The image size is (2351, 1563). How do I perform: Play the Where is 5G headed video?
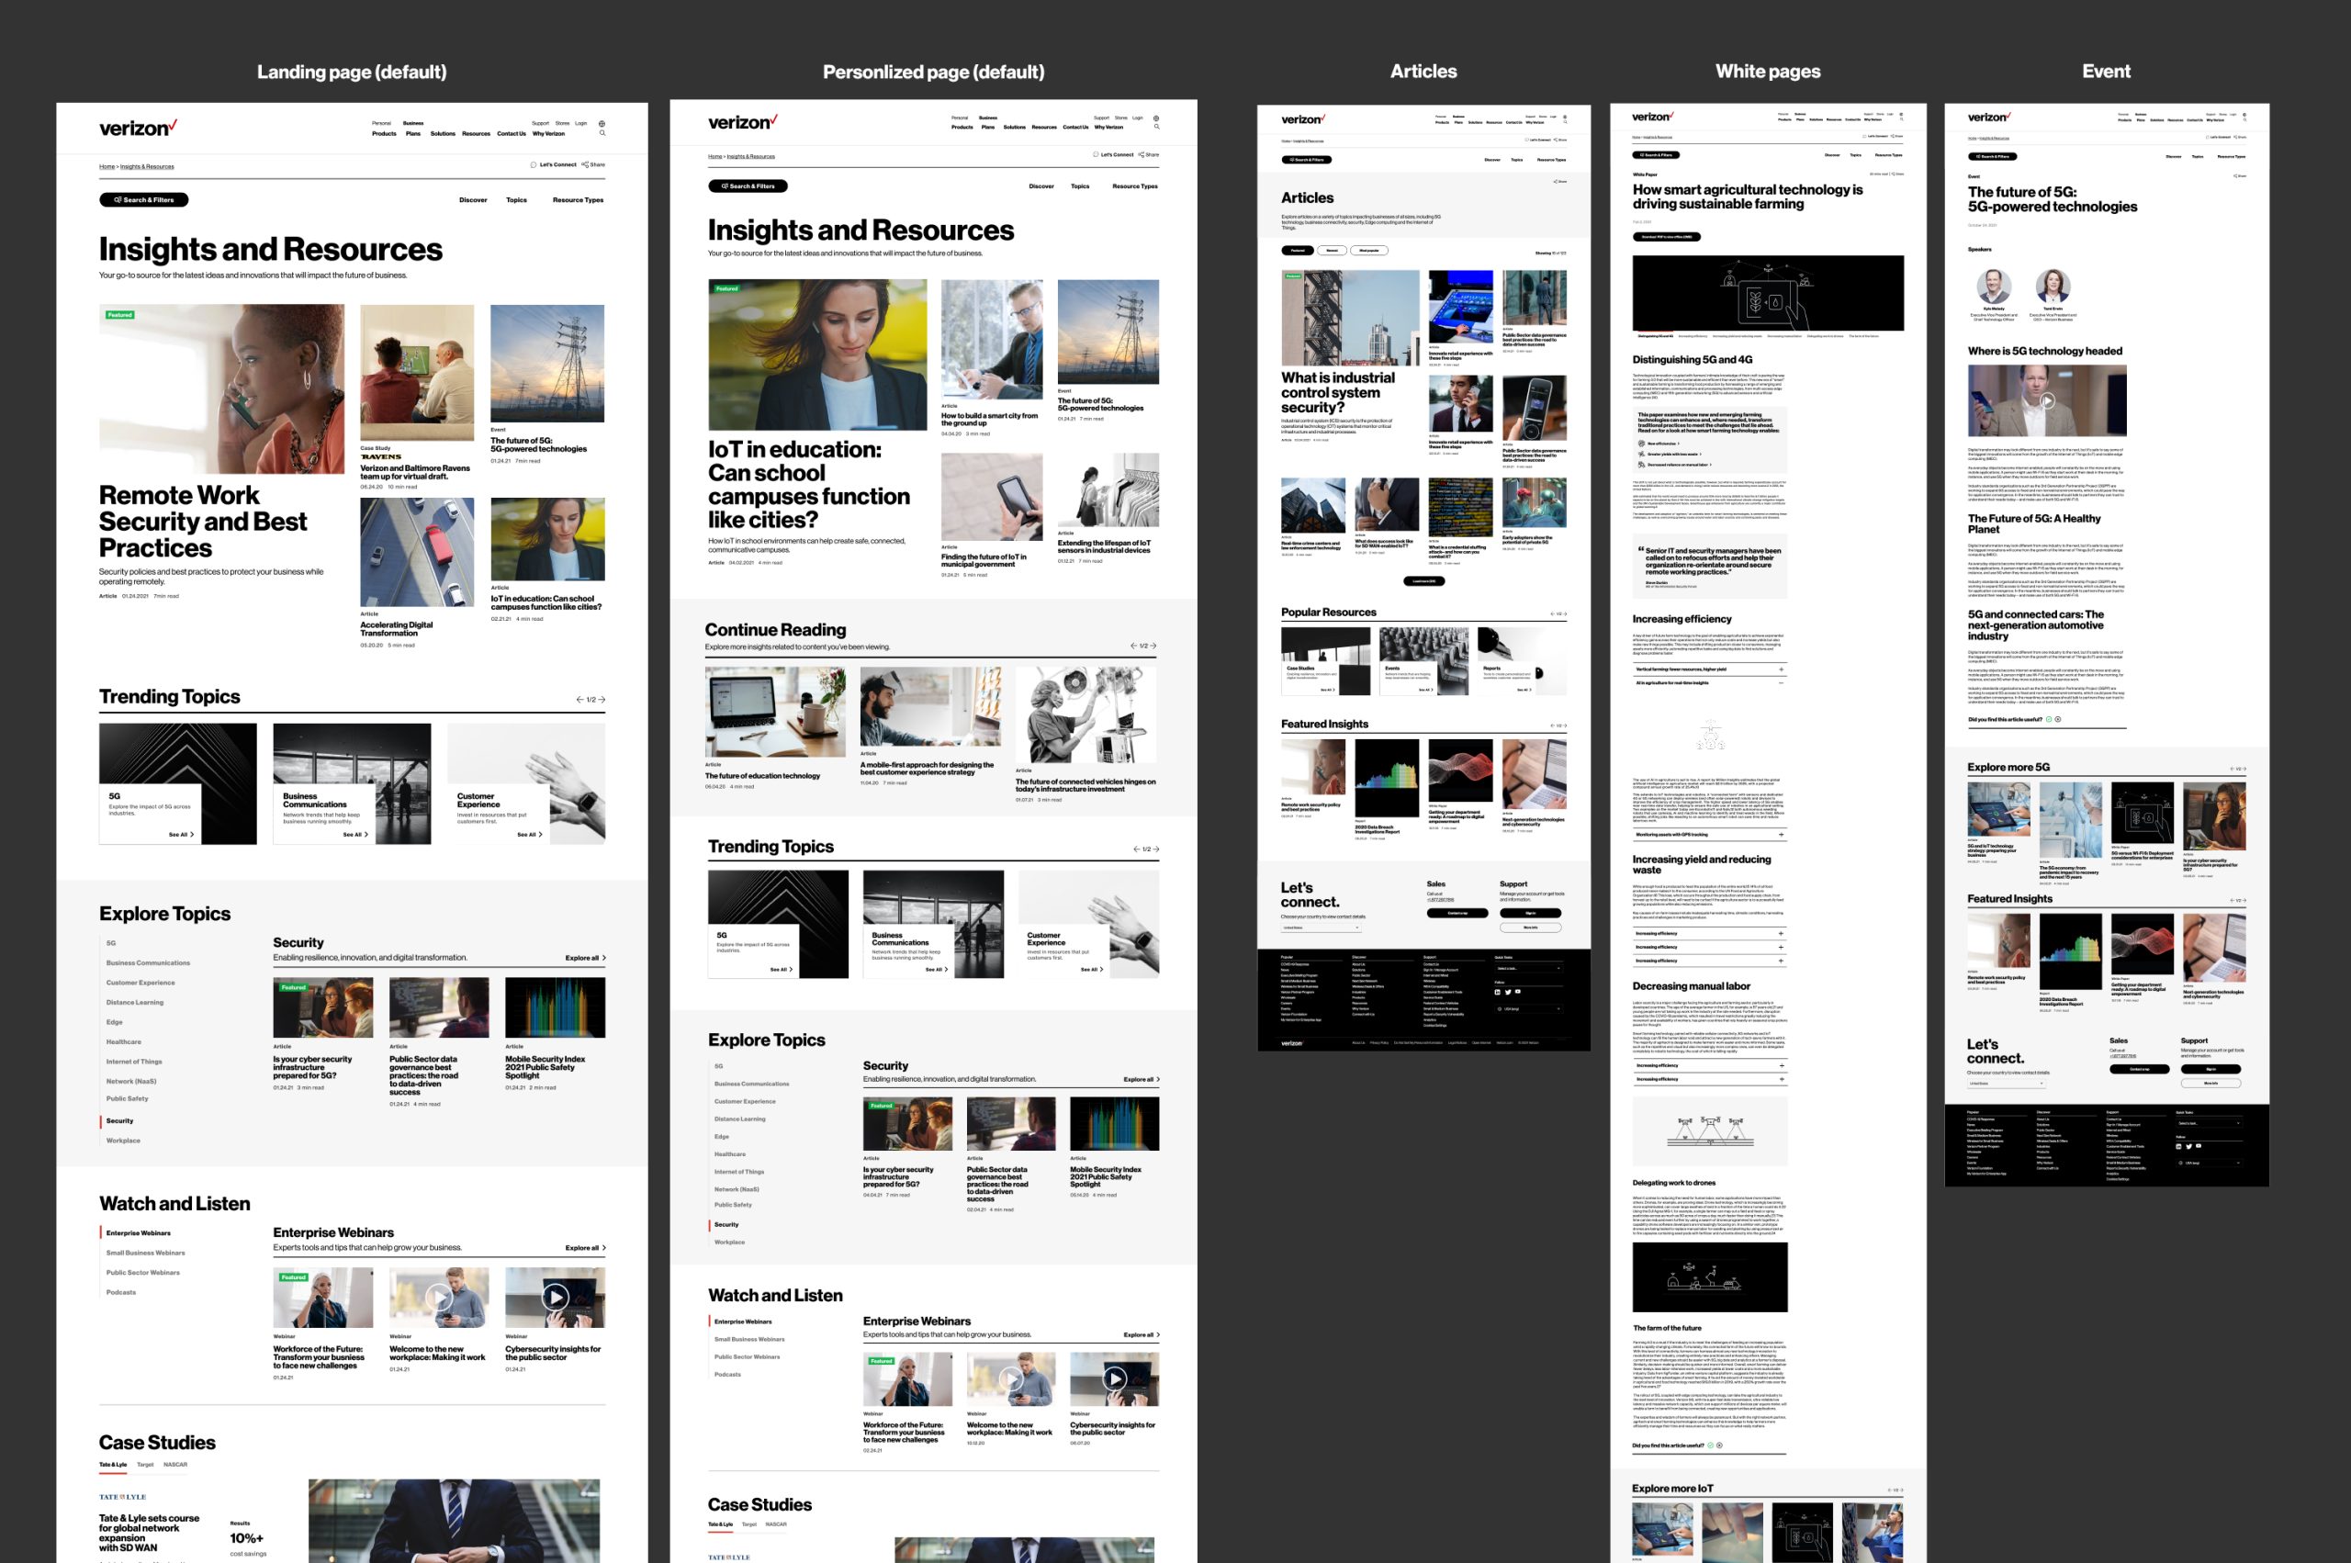[x=2047, y=400]
